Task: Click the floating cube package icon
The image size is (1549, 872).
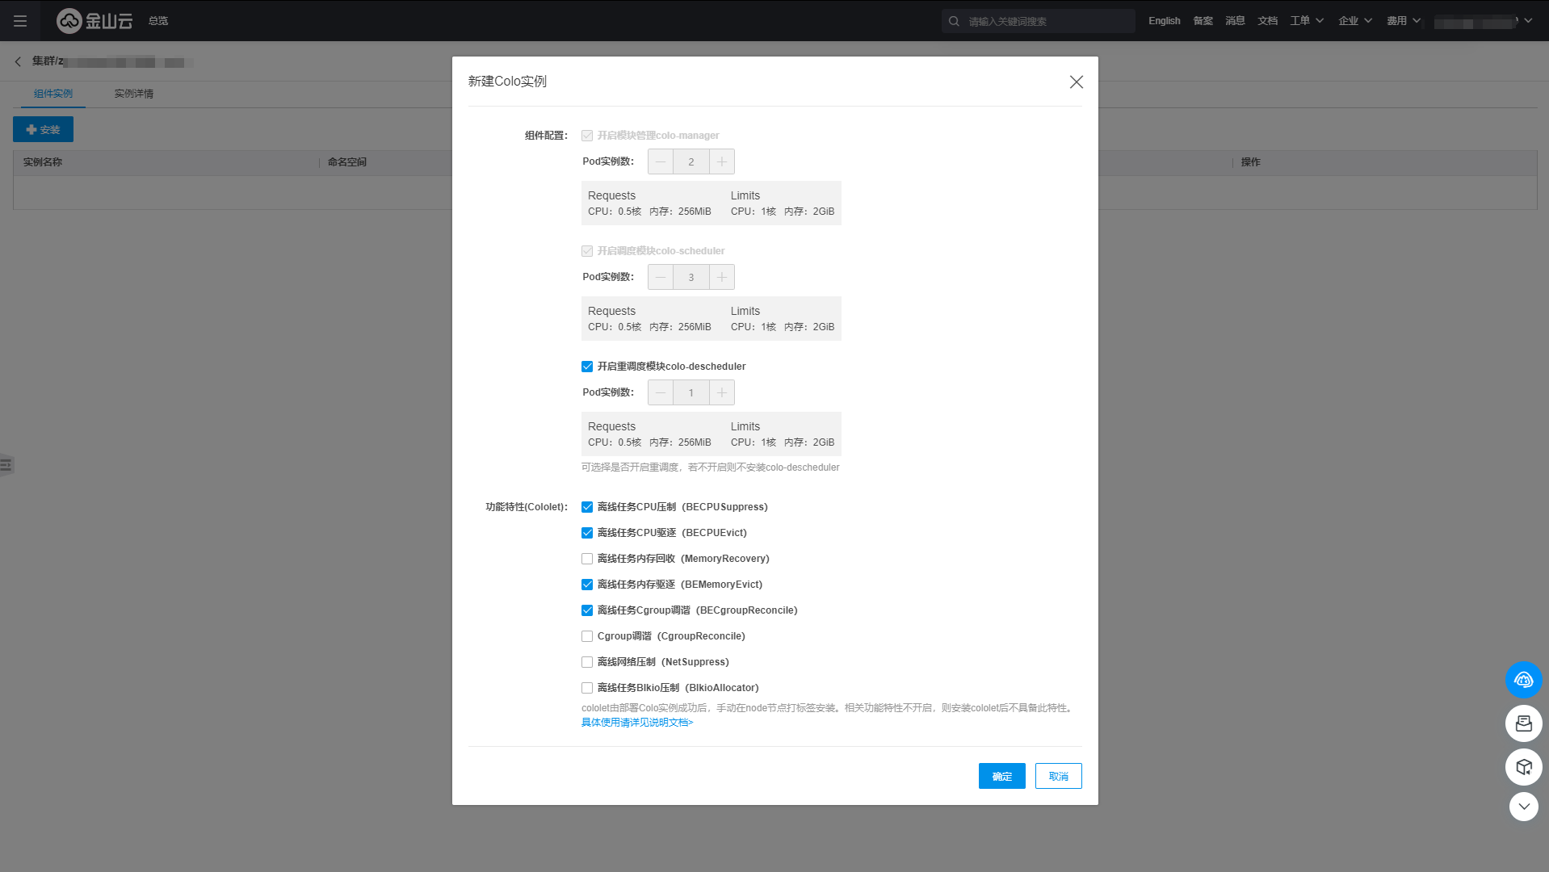Action: click(1523, 767)
